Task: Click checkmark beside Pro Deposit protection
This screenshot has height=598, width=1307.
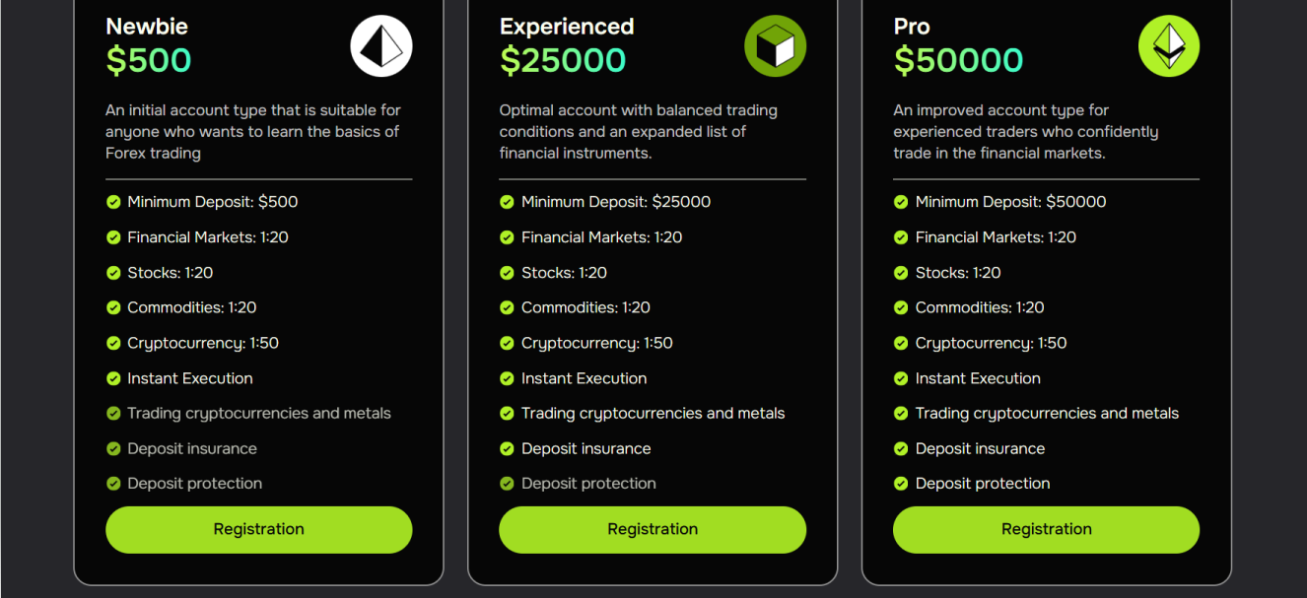Action: click(x=901, y=484)
